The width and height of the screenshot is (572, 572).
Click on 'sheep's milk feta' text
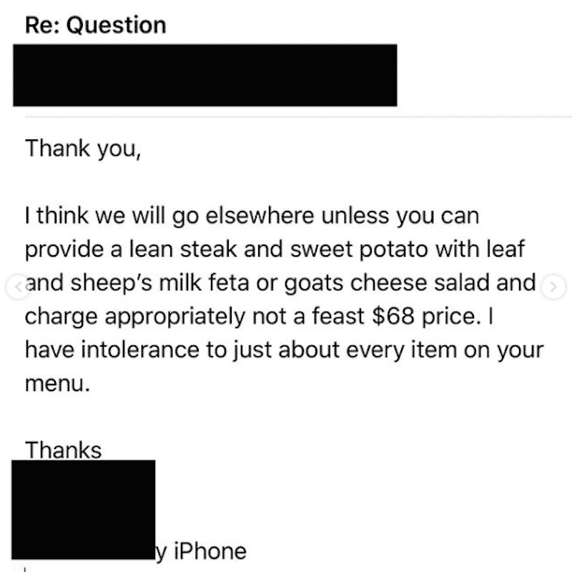point(159,283)
